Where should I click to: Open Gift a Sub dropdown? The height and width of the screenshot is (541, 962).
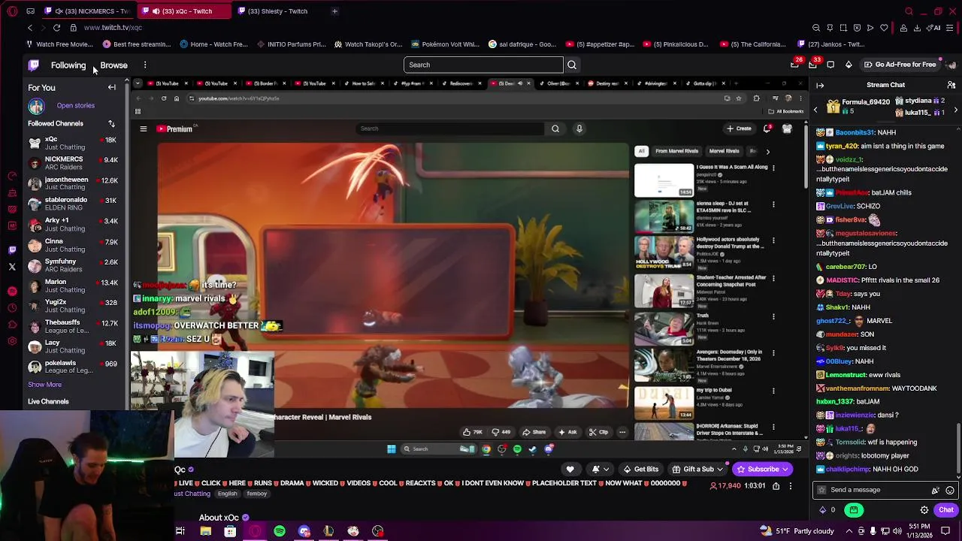(699, 470)
